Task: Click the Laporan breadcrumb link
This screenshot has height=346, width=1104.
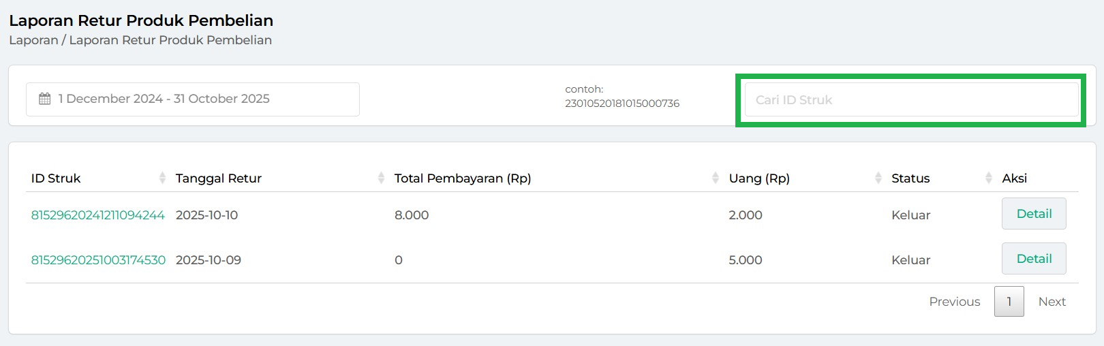Action: [x=33, y=40]
